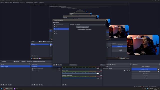
Task: Undock the Управление panel header icon
Action: tap(159, 64)
